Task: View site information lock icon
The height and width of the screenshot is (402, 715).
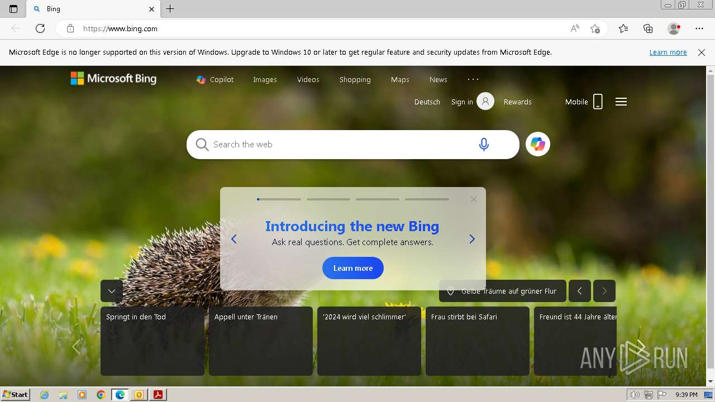Action: [x=70, y=28]
